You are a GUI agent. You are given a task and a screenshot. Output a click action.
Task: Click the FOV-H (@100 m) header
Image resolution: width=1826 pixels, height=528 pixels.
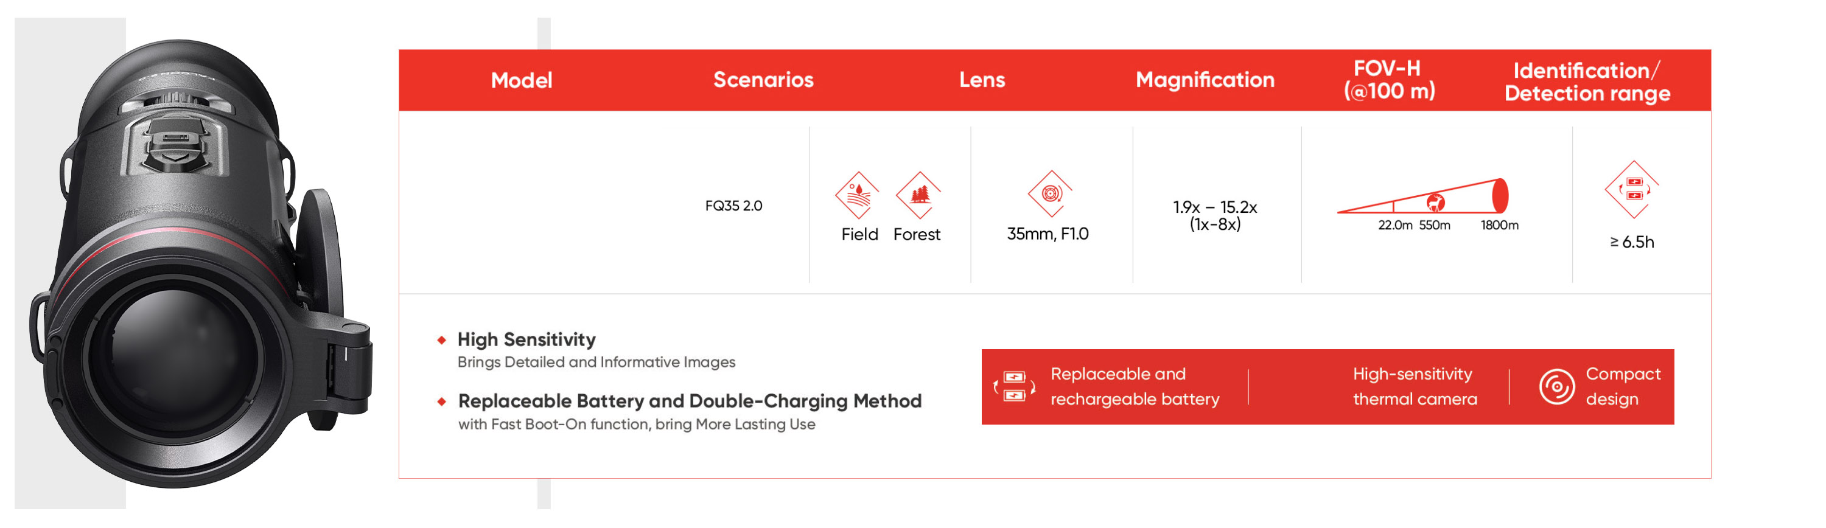[x=1388, y=80]
